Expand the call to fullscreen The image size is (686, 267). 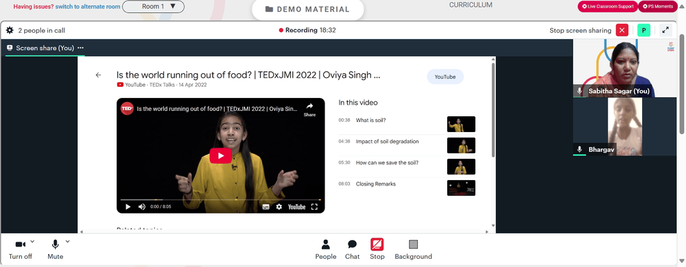click(x=665, y=30)
